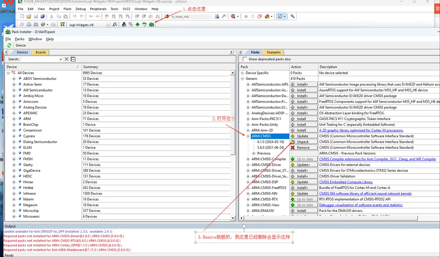Click the scroll-right arrow of Devices tab strip
Image resolution: width=440 pixels, height=257 pixels.
(231, 52)
